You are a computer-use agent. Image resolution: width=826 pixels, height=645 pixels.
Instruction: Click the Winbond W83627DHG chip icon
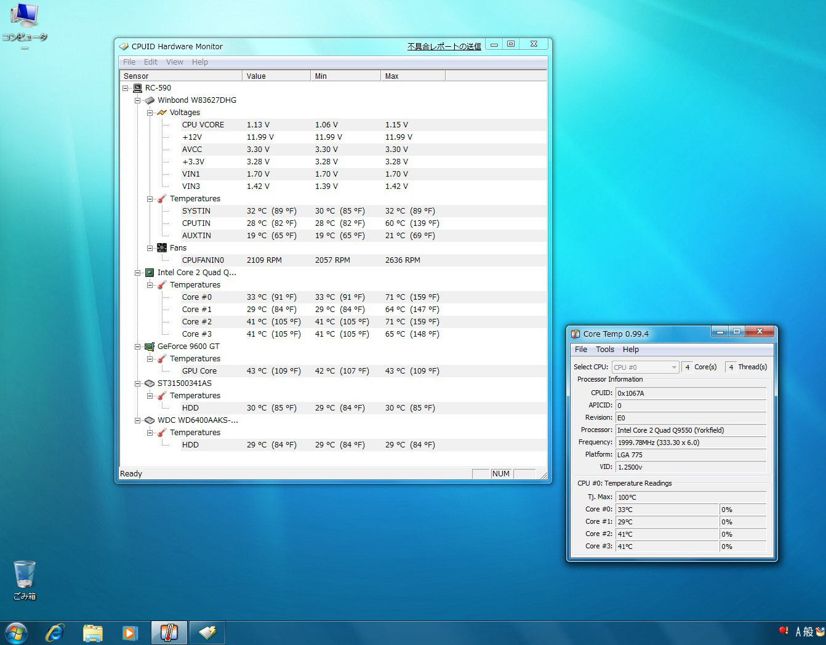pyautogui.click(x=150, y=100)
